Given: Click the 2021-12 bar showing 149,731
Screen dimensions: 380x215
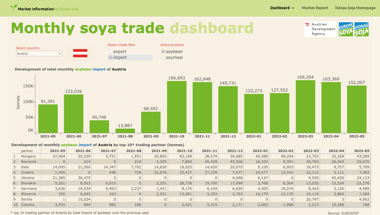Looking at the screenshot, I should [x=228, y=110].
